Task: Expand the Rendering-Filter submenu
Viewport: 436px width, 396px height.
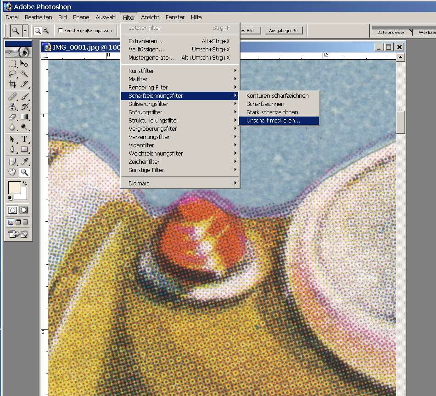Action: [x=180, y=87]
